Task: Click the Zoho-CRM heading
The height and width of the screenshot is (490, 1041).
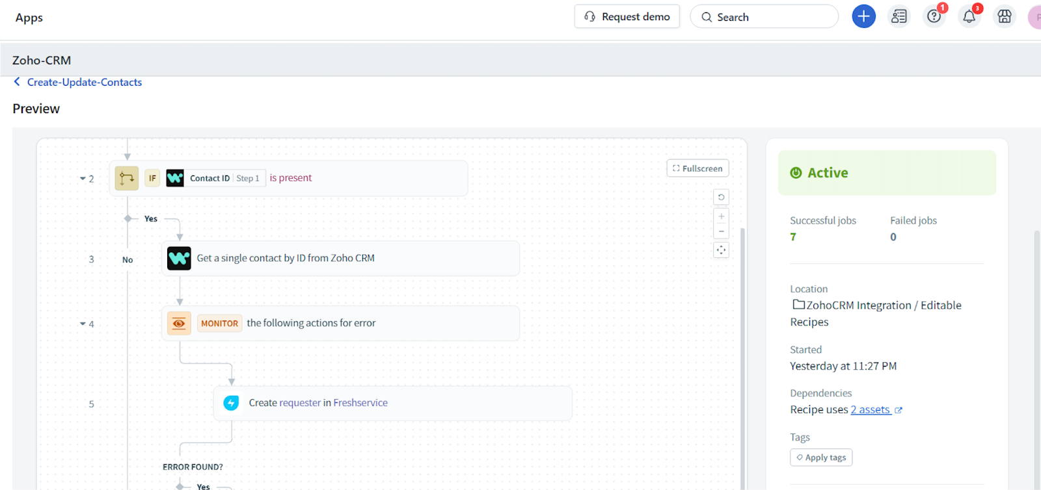Action: [42, 60]
